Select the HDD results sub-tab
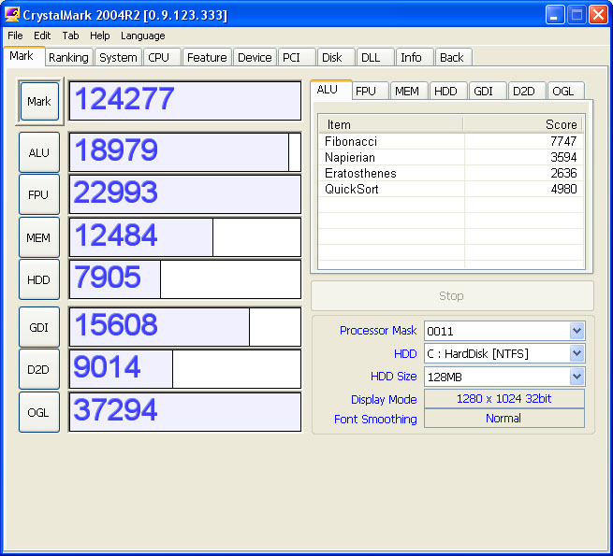 tap(448, 91)
